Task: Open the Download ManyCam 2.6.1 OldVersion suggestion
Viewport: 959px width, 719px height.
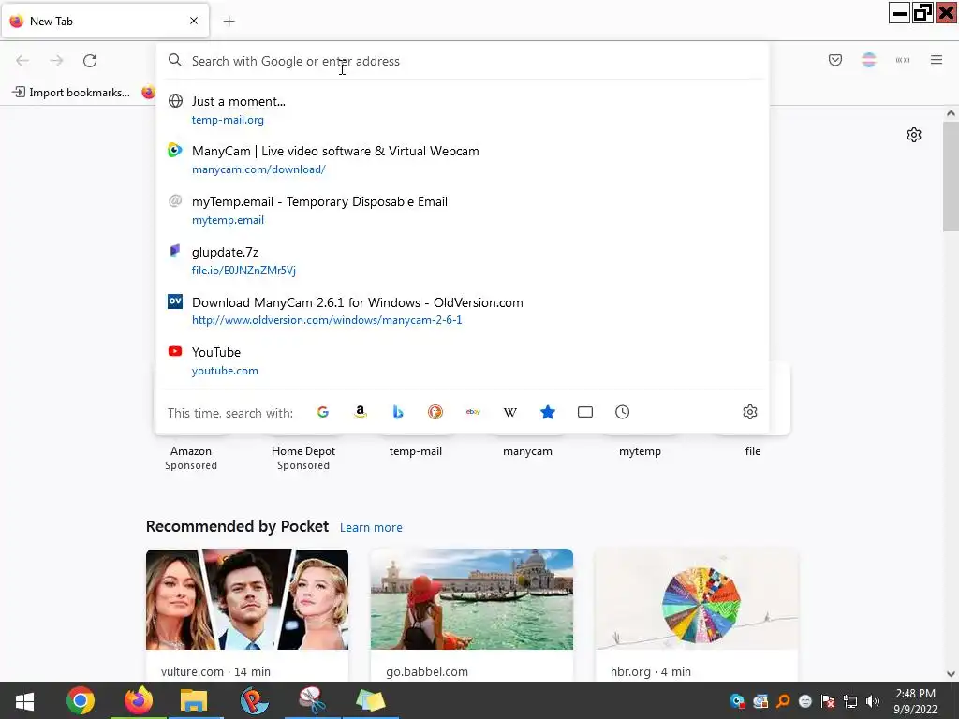Action: pyautogui.click(x=462, y=311)
